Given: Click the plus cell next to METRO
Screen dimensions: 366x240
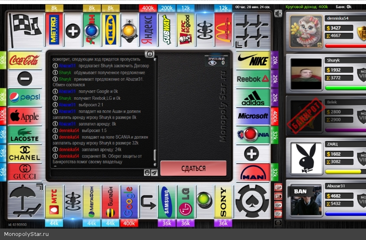Looking at the screenshot, I should point(73,31).
